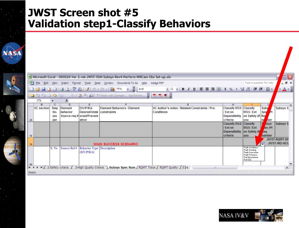Click the End Review button

(137, 96)
